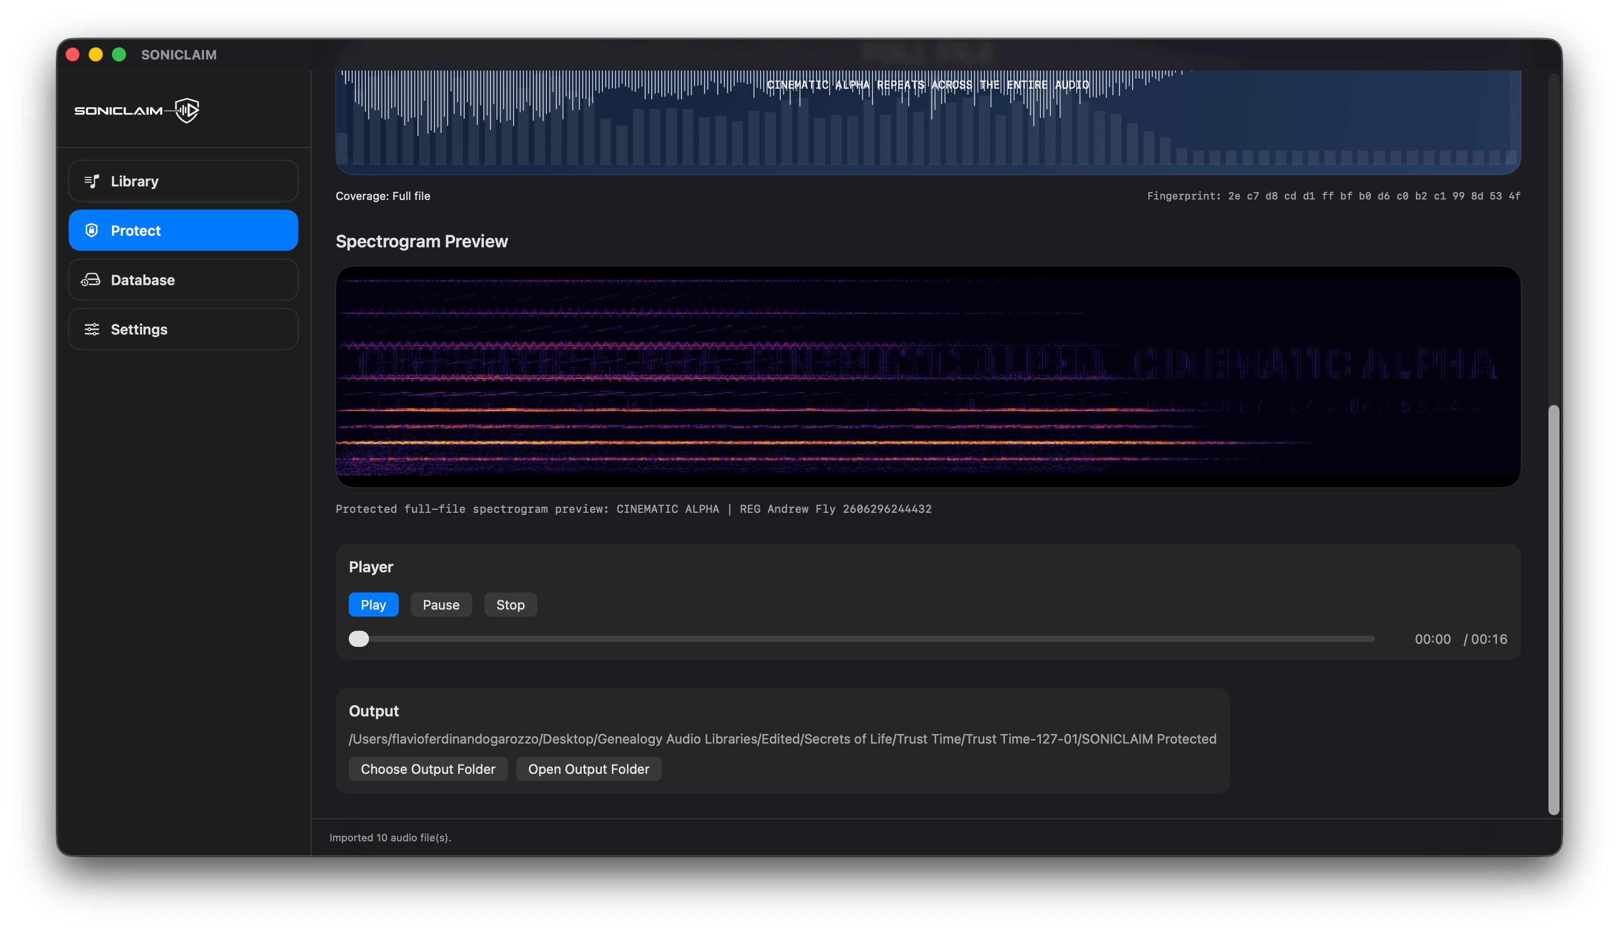
Task: Click the 'Coverage: Full file' text
Action: tap(383, 195)
